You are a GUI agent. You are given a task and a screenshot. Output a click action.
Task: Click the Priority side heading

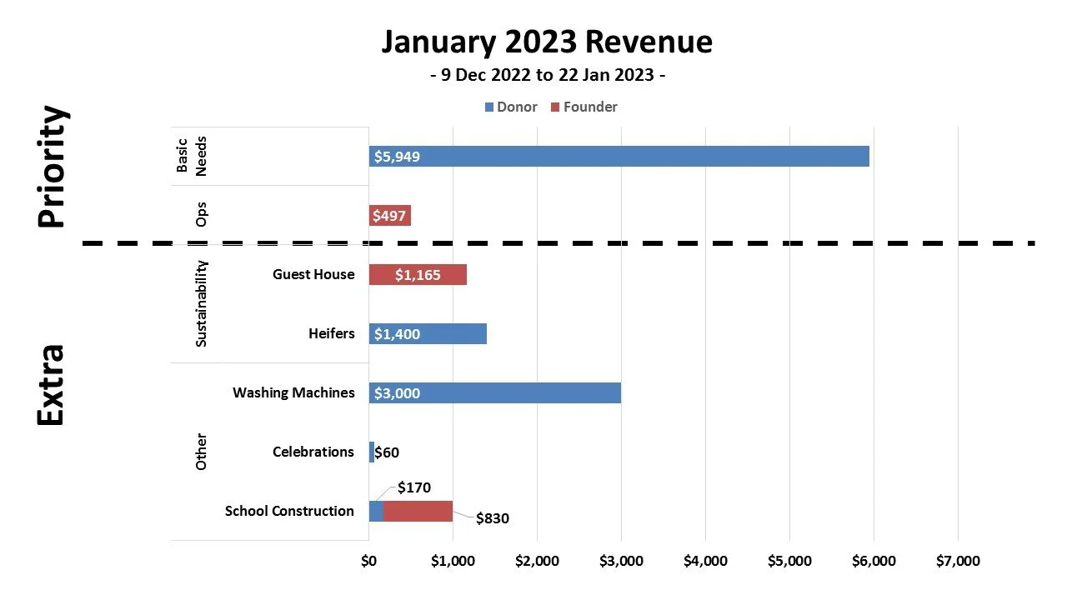click(x=52, y=166)
